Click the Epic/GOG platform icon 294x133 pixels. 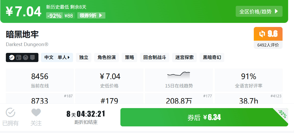32,57
